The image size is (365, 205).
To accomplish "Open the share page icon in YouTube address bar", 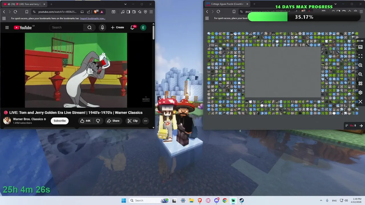I will 88,12.
